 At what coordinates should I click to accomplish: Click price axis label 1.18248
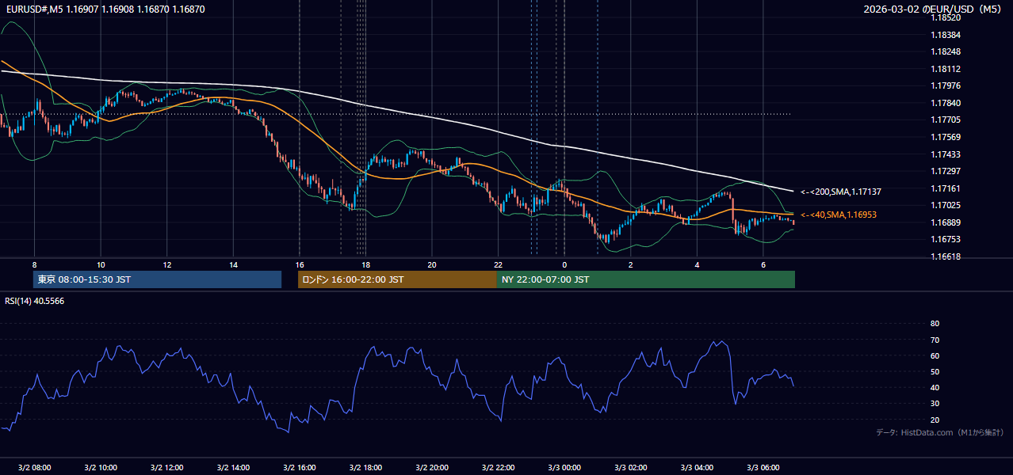946,51
